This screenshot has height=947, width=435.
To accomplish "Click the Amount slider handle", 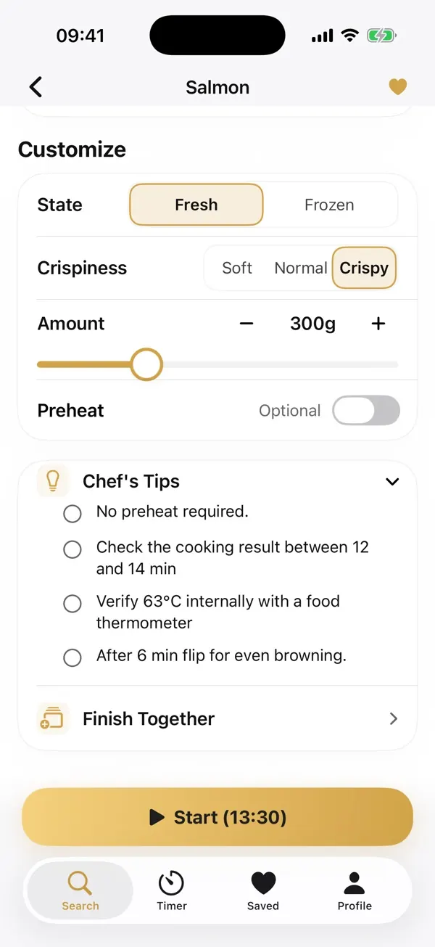I will click(x=146, y=364).
